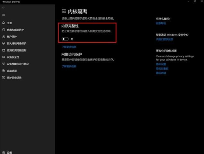
Task: Click the 防火墙和网络保护 antenna icon
Action: pos(4,43)
